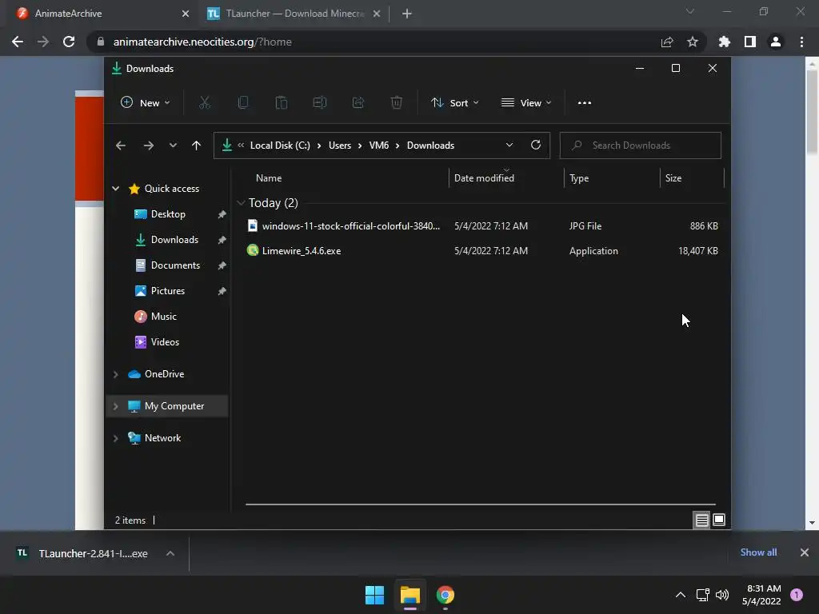Open Chrome share page icon
The image size is (819, 614).
[667, 42]
